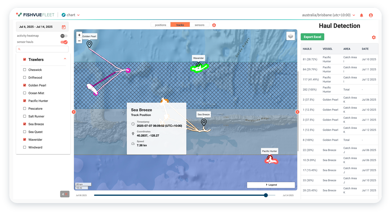Image resolution: width=391 pixels, height=214 pixels.
Task: Switch to the positions tab
Action: click(160, 25)
